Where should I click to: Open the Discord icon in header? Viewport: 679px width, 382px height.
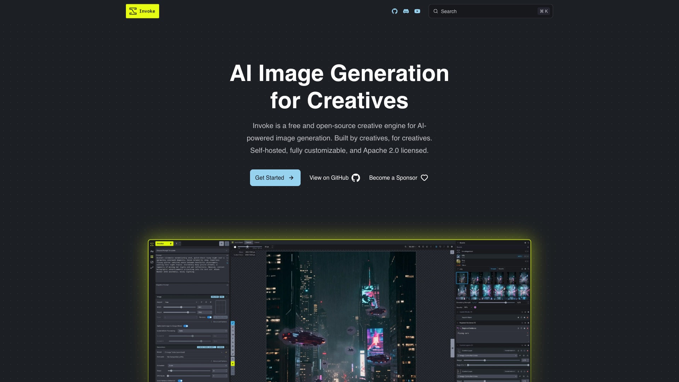point(406,11)
